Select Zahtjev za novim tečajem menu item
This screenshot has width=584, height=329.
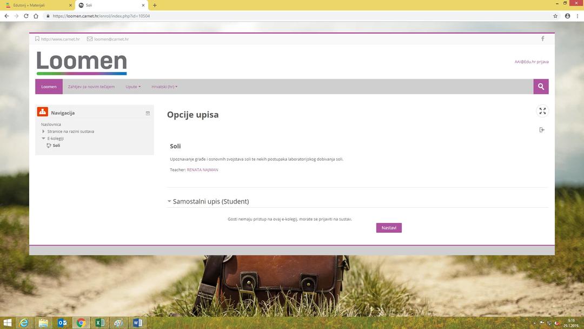[x=91, y=87]
